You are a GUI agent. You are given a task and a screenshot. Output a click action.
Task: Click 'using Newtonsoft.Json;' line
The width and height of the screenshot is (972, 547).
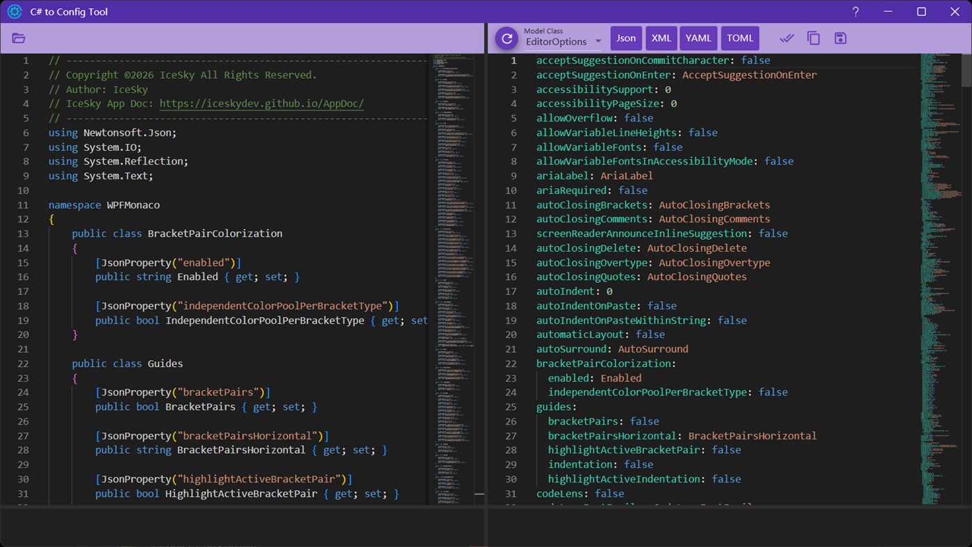click(113, 133)
